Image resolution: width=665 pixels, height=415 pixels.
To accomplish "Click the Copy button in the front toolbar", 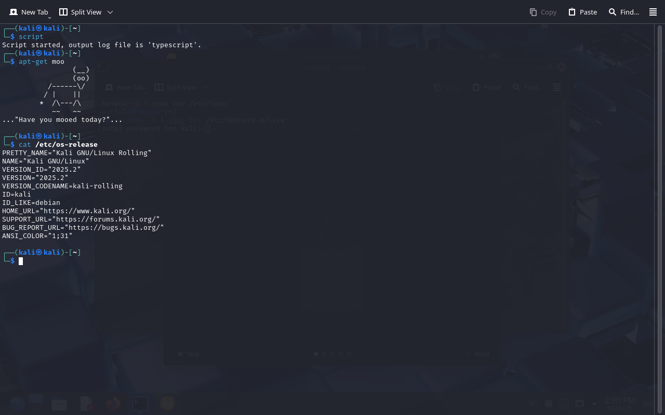I will pos(543,12).
